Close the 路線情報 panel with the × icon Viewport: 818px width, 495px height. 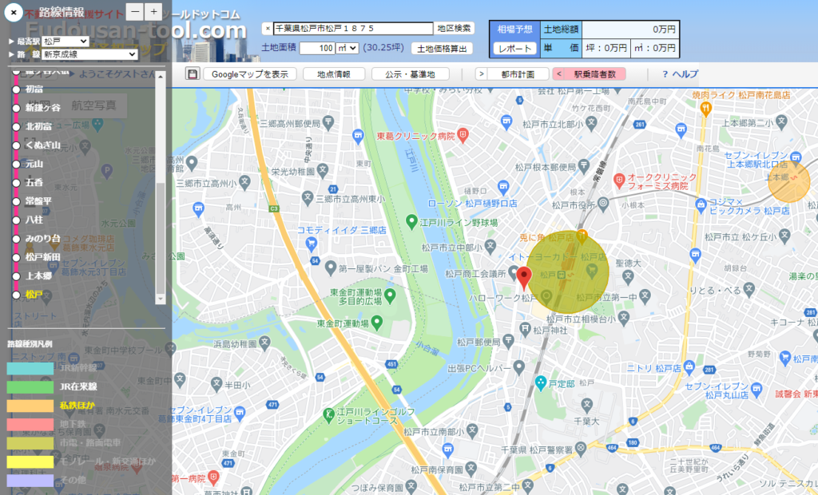[14, 12]
